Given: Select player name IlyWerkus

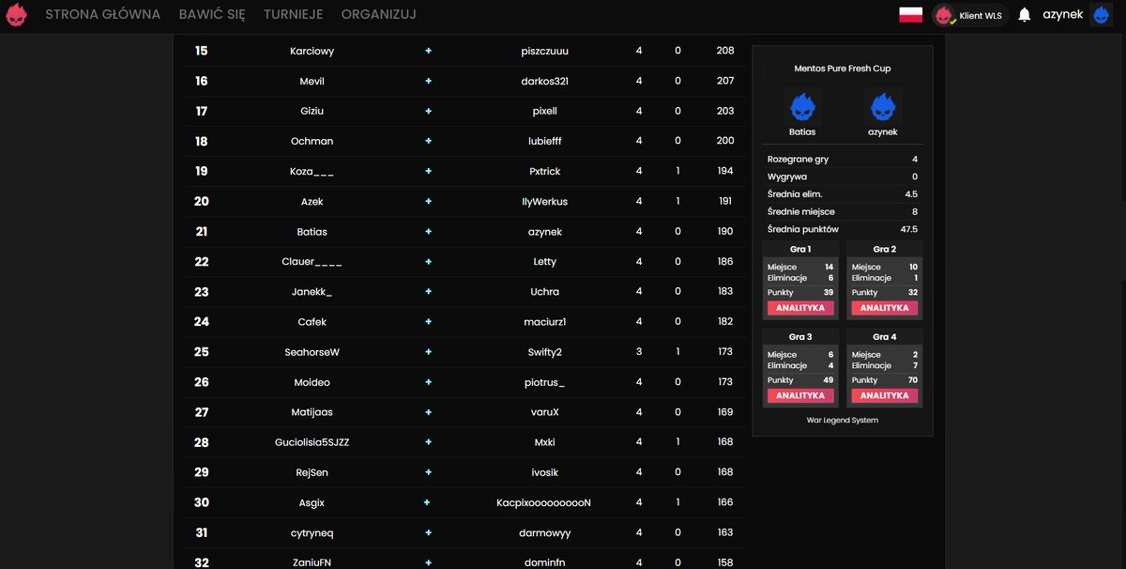Looking at the screenshot, I should (544, 201).
